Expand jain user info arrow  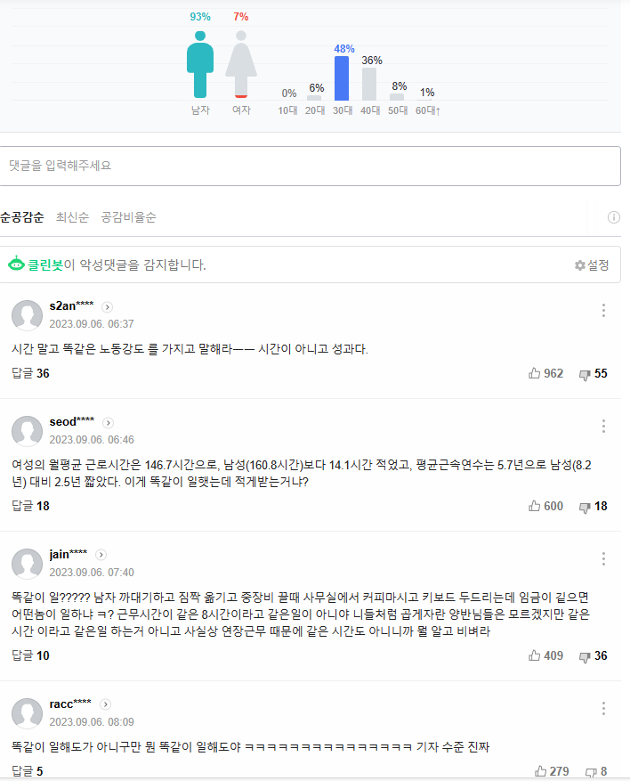[x=101, y=555]
